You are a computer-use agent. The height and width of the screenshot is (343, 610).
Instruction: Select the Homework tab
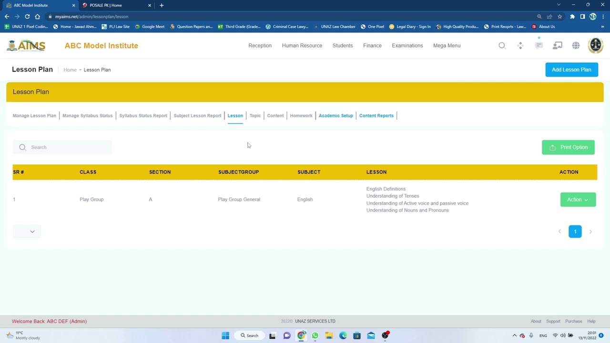coord(301,116)
